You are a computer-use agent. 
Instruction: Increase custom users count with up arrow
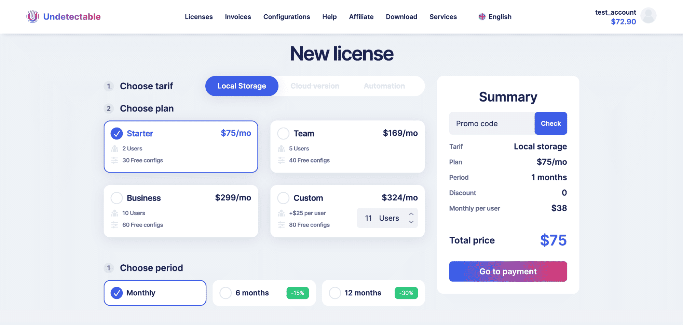click(x=411, y=214)
